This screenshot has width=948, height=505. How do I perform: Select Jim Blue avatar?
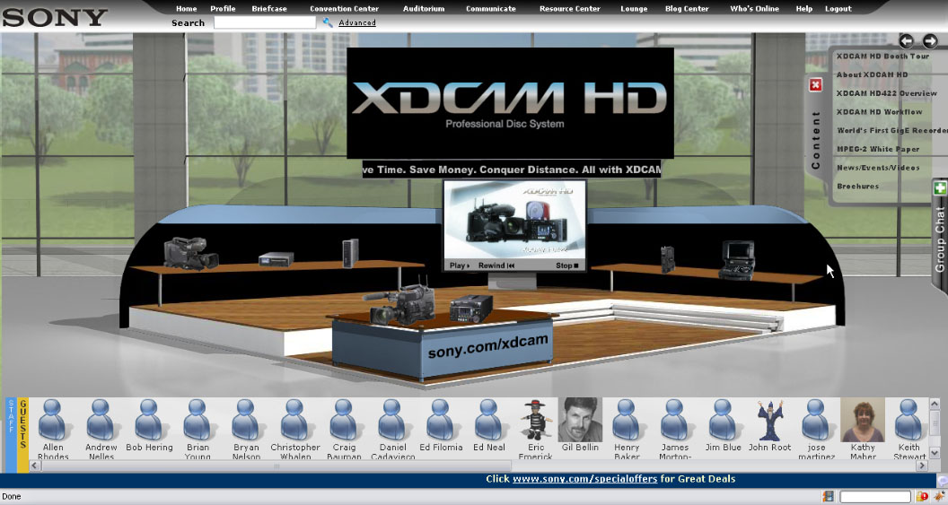[x=723, y=419]
